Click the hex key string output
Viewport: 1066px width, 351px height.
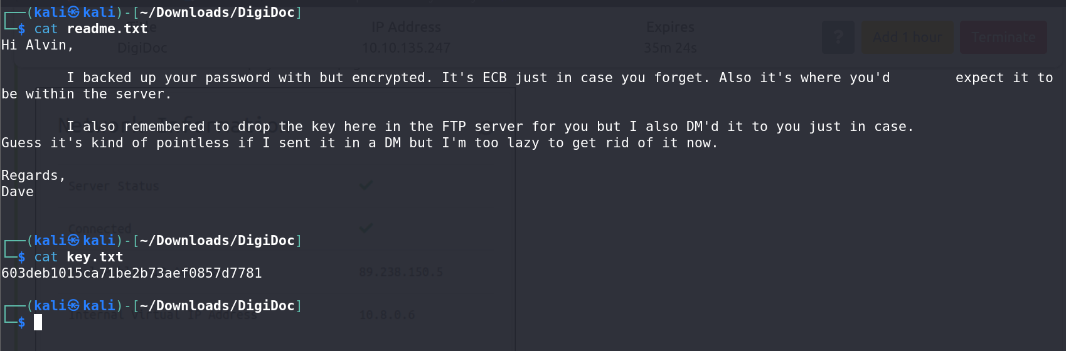point(132,273)
